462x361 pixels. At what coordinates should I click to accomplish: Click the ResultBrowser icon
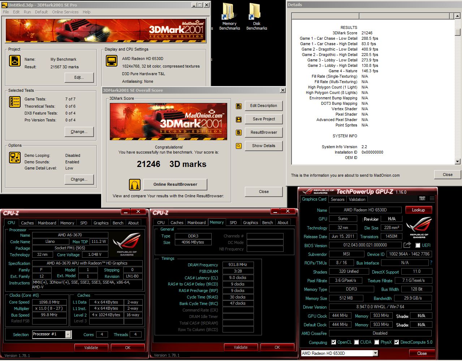click(239, 133)
